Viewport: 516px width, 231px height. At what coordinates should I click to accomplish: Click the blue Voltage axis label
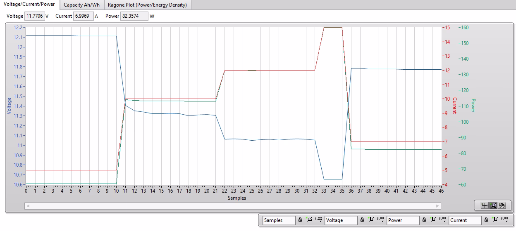pos(10,106)
